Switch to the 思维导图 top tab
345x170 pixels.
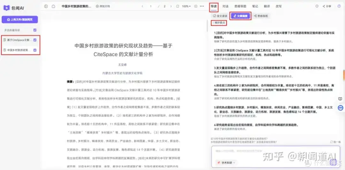[x=240, y=6]
